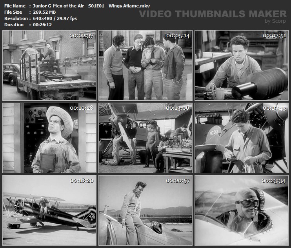
Task: Click the timestamp text '00:15:43'
Action: coord(275,109)
